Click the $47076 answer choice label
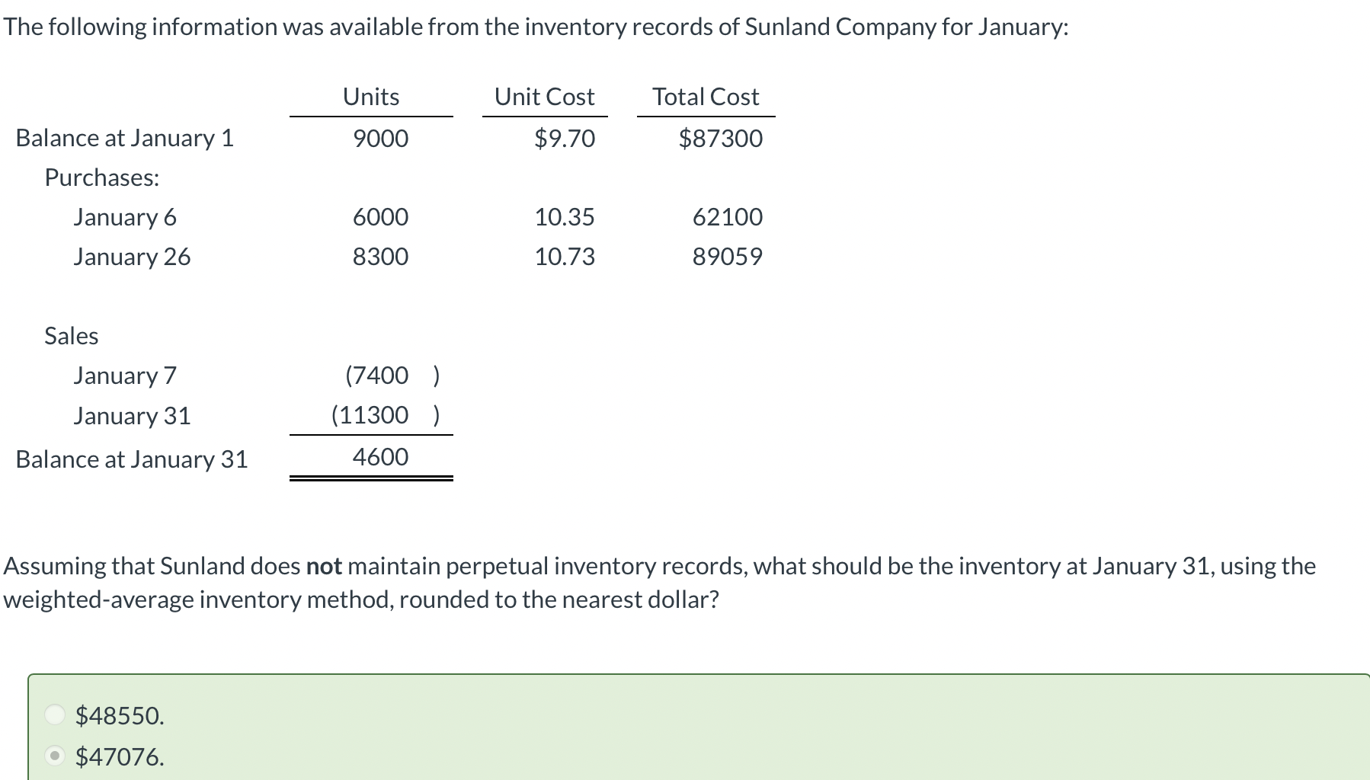Image resolution: width=1370 pixels, height=780 pixels. [x=118, y=758]
